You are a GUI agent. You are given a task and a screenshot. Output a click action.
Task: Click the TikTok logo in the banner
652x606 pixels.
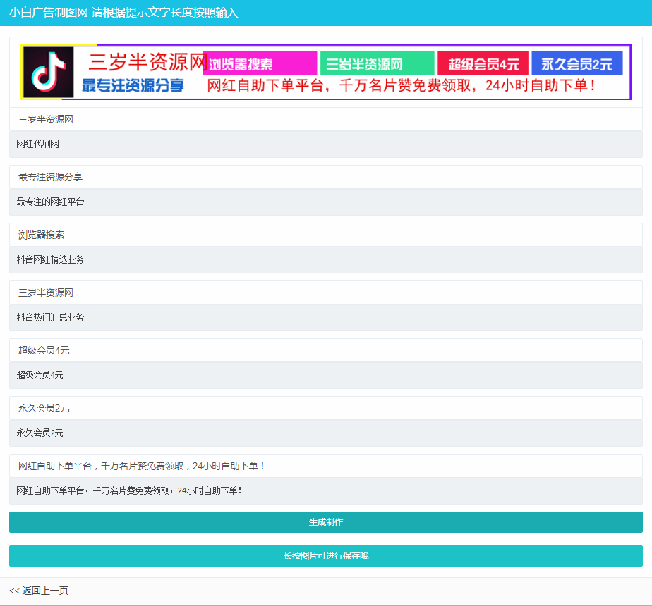(49, 72)
